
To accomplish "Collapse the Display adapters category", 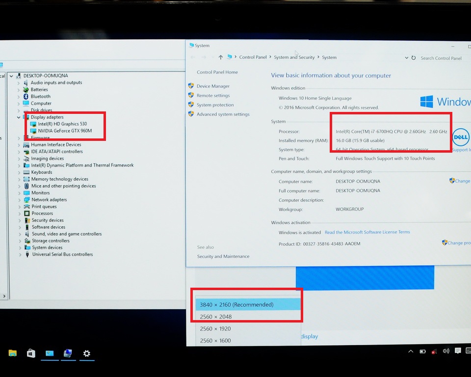I will (x=19, y=117).
